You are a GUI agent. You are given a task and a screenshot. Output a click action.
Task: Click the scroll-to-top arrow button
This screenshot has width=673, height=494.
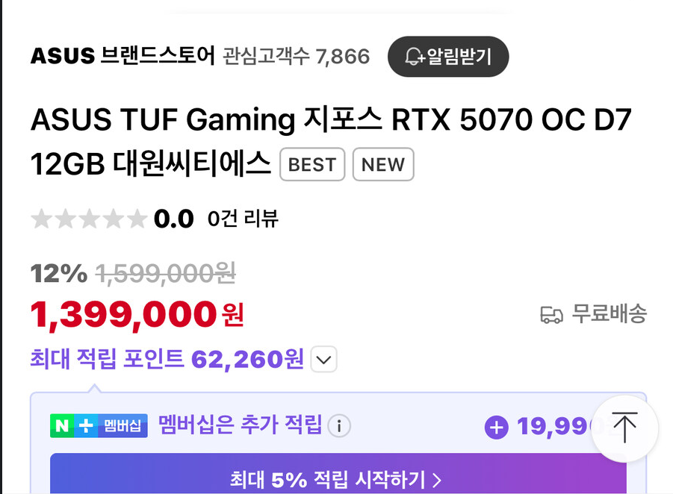624,428
